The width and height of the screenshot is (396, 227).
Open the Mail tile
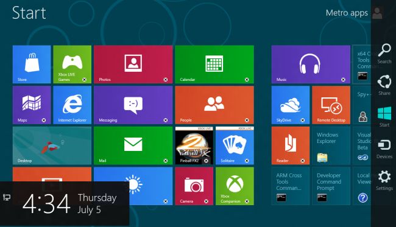pos(133,145)
